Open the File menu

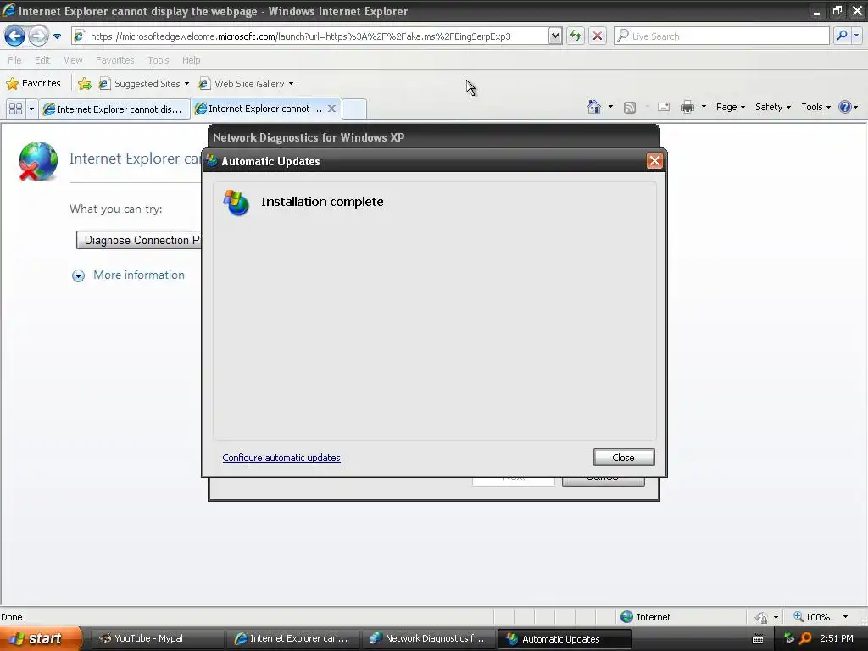pos(15,60)
